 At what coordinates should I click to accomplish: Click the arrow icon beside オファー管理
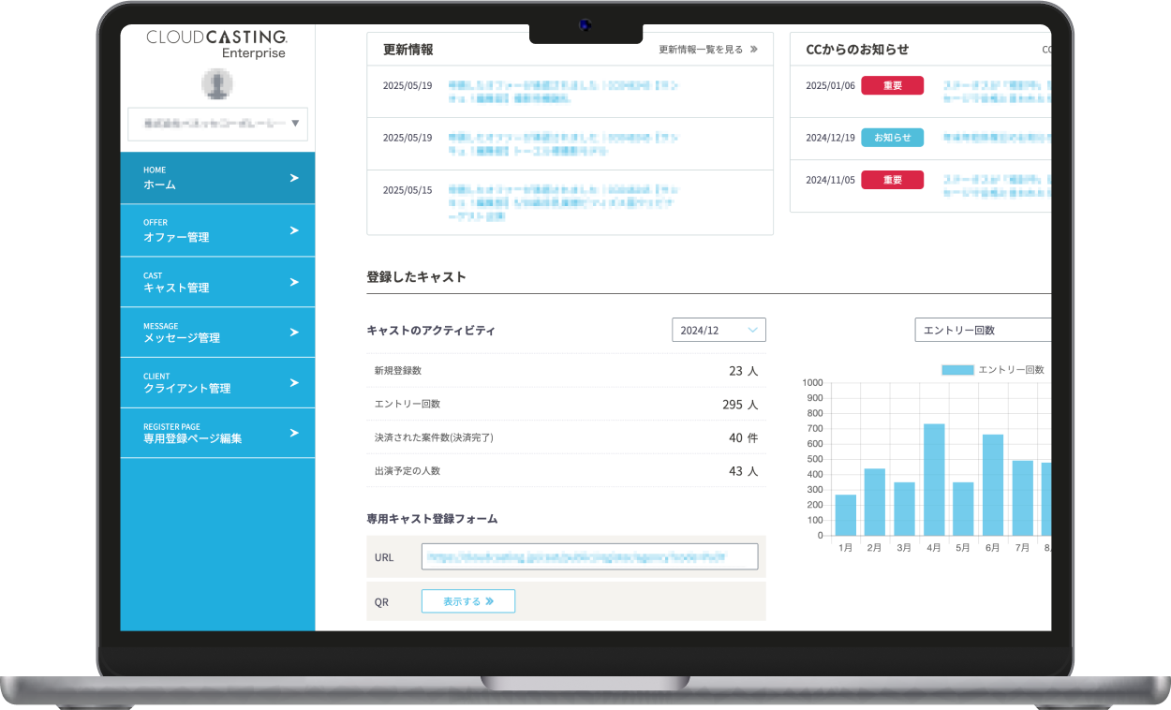coord(294,230)
